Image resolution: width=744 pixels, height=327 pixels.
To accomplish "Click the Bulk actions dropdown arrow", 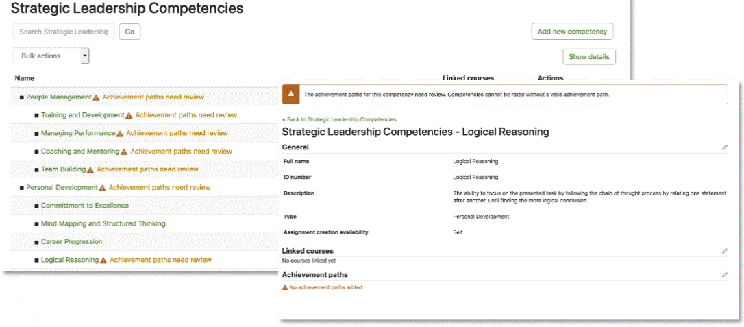I will click(85, 56).
